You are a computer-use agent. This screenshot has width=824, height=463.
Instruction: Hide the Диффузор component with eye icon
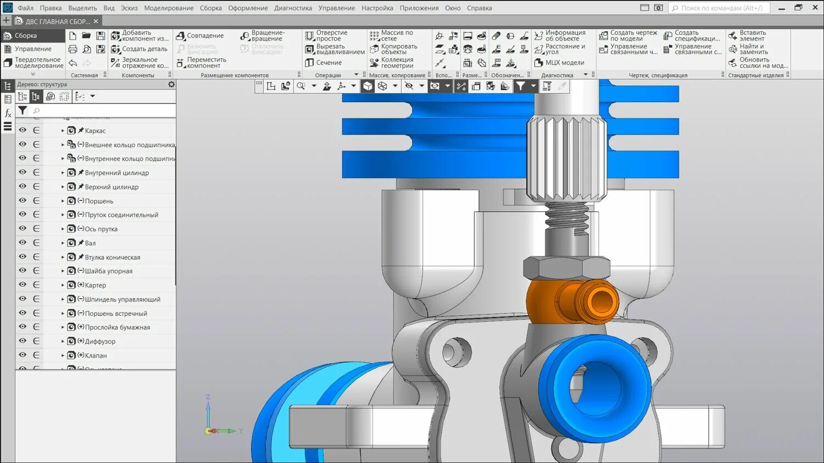23,341
